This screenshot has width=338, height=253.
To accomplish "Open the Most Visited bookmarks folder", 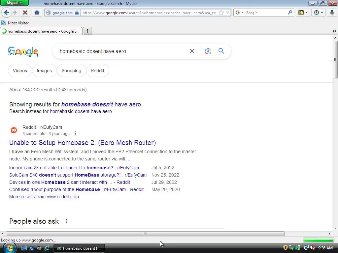I will (x=15, y=23).
